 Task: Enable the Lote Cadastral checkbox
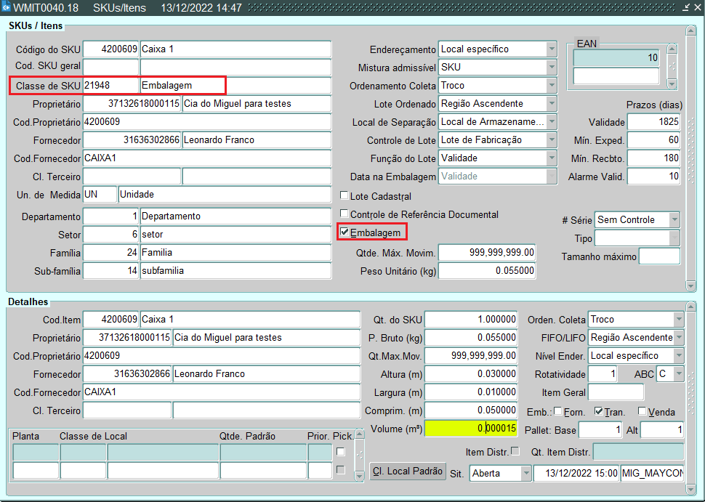345,195
